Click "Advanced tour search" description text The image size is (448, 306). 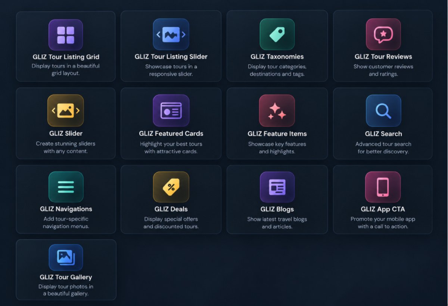pyautogui.click(x=383, y=144)
